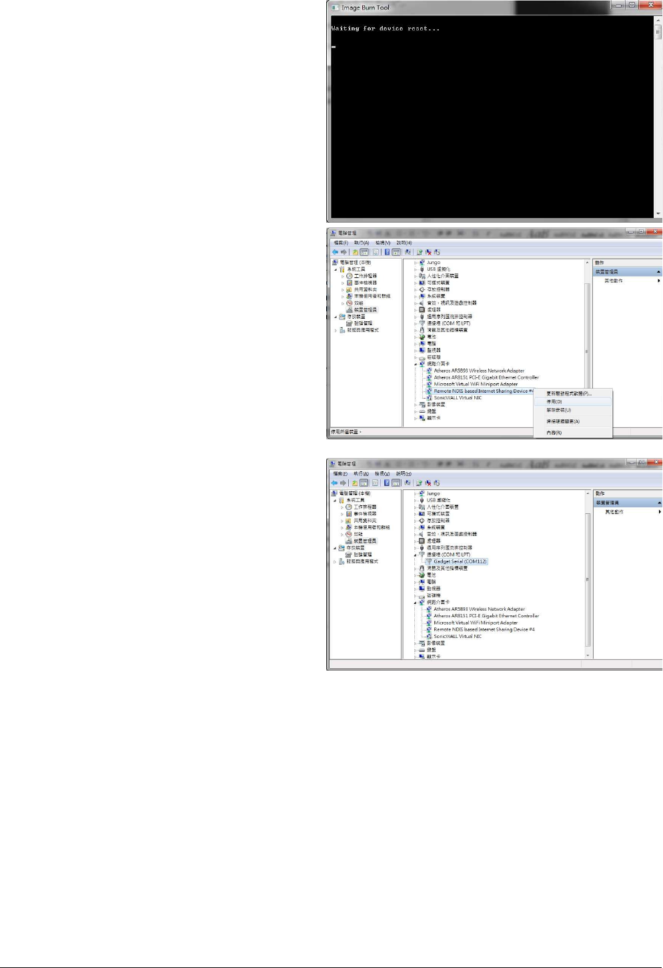The height and width of the screenshot is (968, 663).
Task: Click Up-one-level folder icon in Gadget Serial window toolbar
Action: click(356, 483)
